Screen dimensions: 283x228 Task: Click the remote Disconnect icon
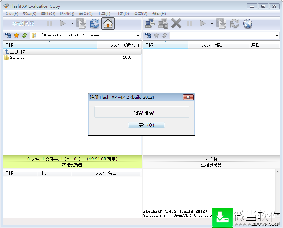pos(163,23)
